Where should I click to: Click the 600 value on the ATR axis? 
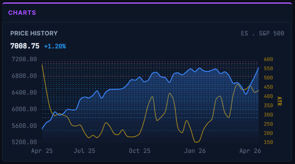[x=268, y=59]
